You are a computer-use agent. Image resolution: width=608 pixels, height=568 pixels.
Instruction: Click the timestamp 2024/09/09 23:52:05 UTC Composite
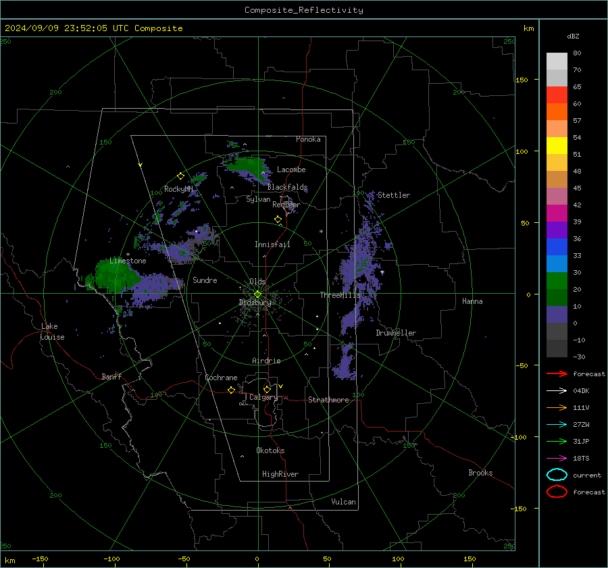pos(93,28)
